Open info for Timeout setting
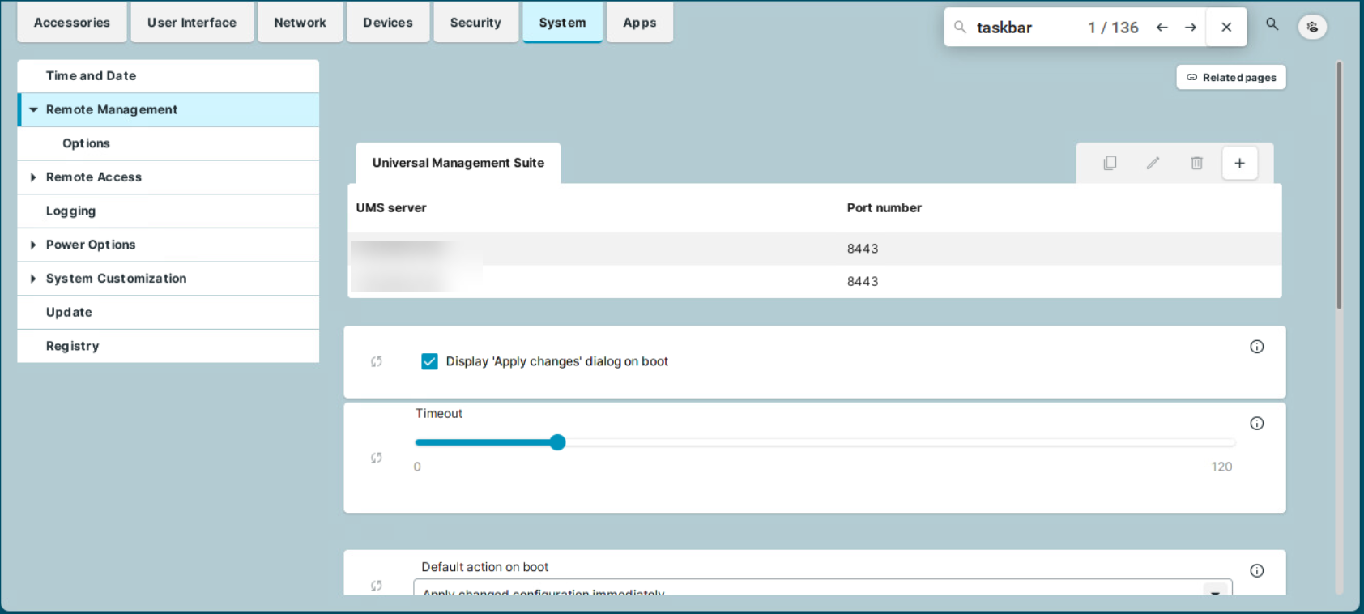Screen dimensions: 1364x614 pyautogui.click(x=1256, y=424)
